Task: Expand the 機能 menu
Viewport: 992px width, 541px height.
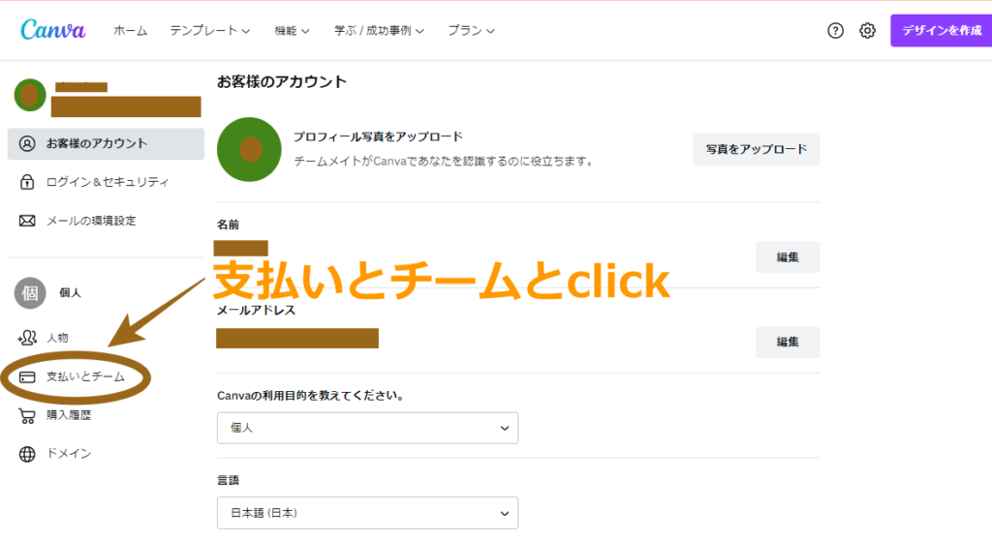Action: pyautogui.click(x=292, y=30)
